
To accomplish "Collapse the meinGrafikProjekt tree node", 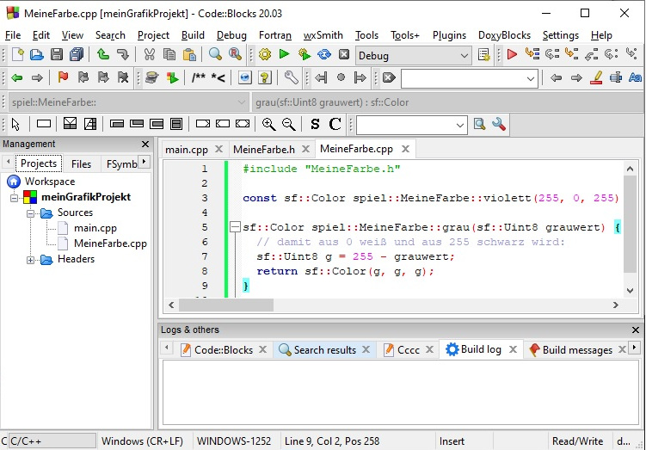I will [15, 197].
